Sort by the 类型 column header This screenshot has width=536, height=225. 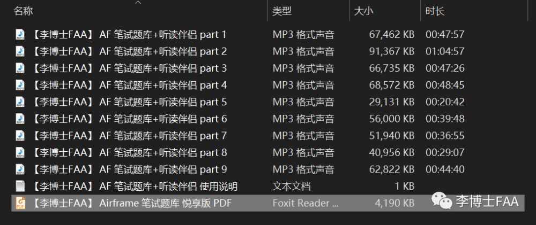pos(282,11)
